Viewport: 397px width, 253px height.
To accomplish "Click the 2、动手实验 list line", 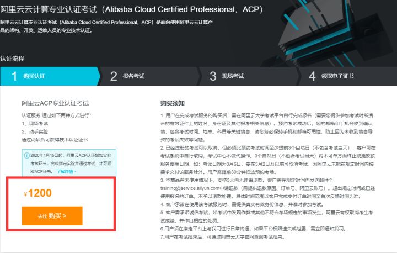I will pyautogui.click(x=35, y=131).
